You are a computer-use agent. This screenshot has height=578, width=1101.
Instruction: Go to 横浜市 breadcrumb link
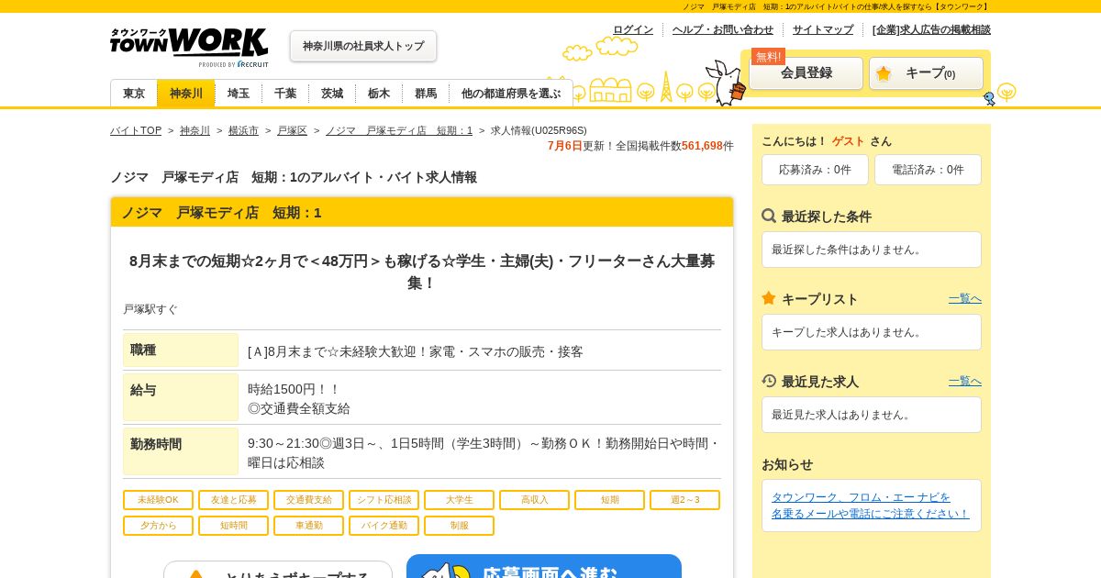click(243, 130)
